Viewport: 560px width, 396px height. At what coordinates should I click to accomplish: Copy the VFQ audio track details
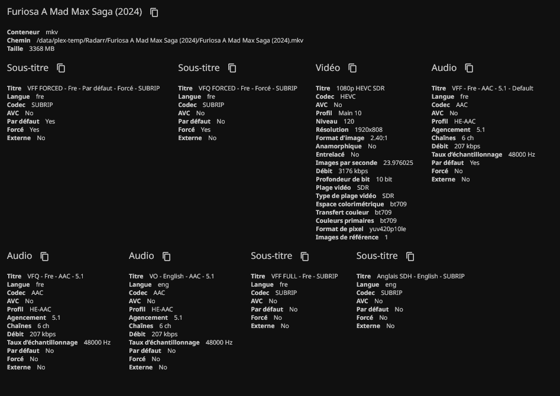[44, 257]
